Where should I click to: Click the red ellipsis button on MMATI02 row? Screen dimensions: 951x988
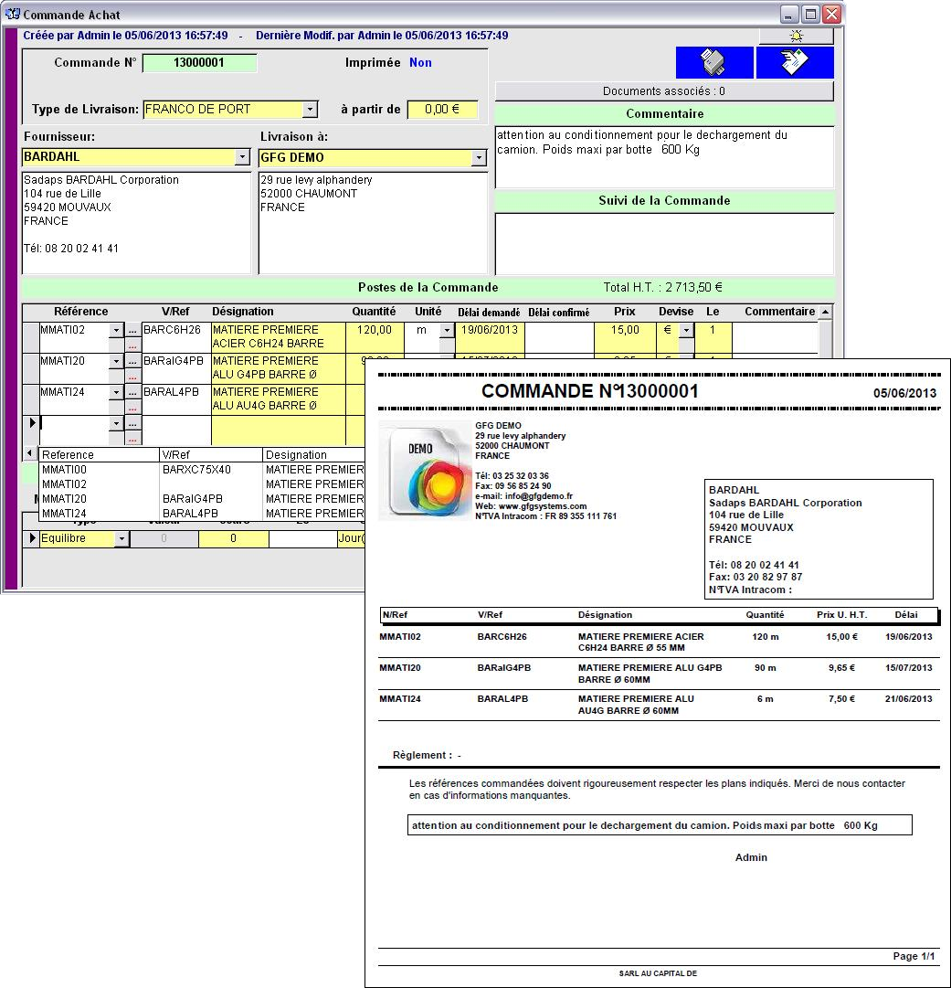(132, 345)
